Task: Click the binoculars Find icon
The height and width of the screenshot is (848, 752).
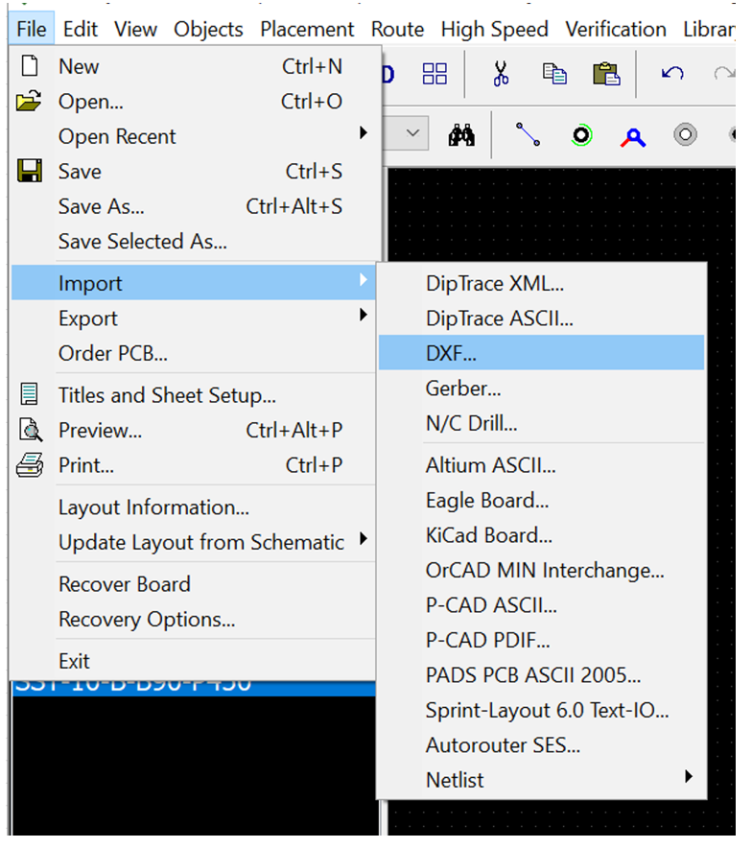Action: 461,135
